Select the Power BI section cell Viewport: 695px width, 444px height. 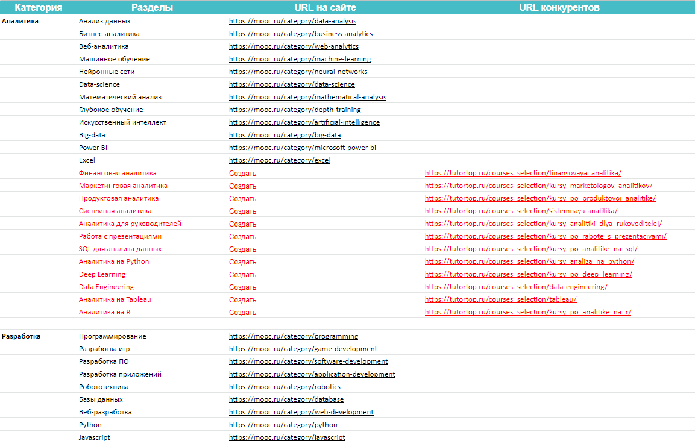tap(93, 148)
